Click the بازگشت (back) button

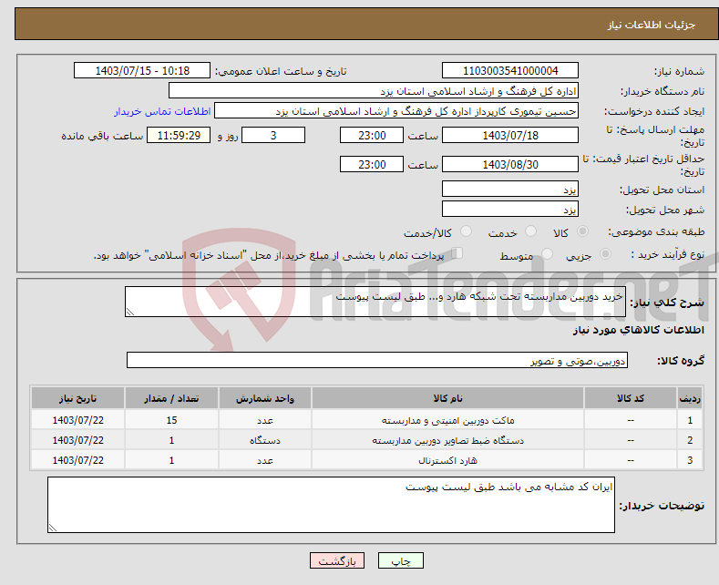[x=337, y=560]
